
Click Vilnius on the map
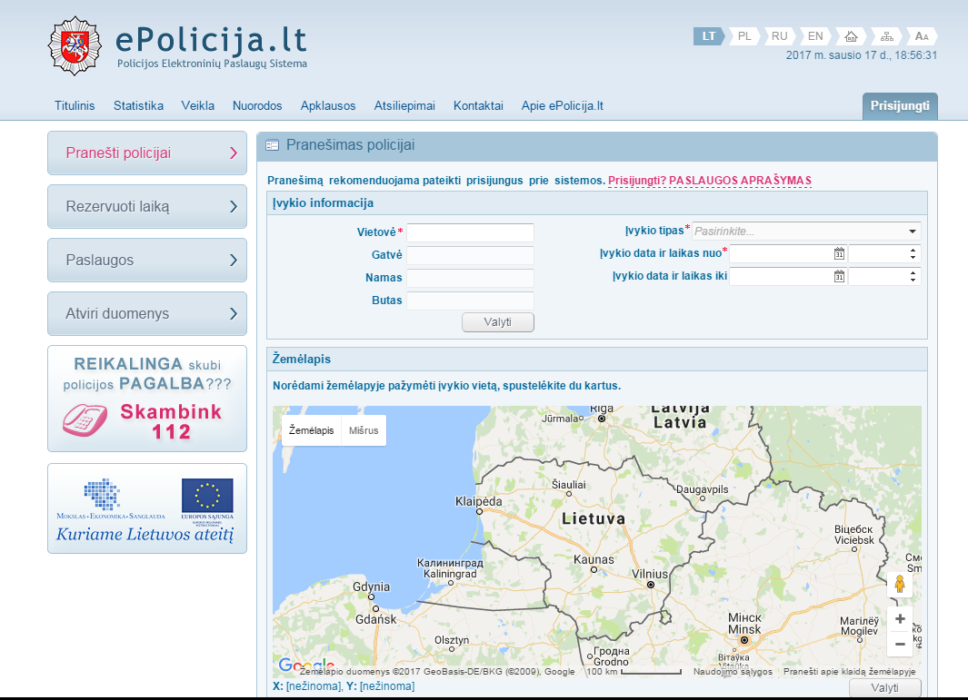pyautogui.click(x=650, y=574)
